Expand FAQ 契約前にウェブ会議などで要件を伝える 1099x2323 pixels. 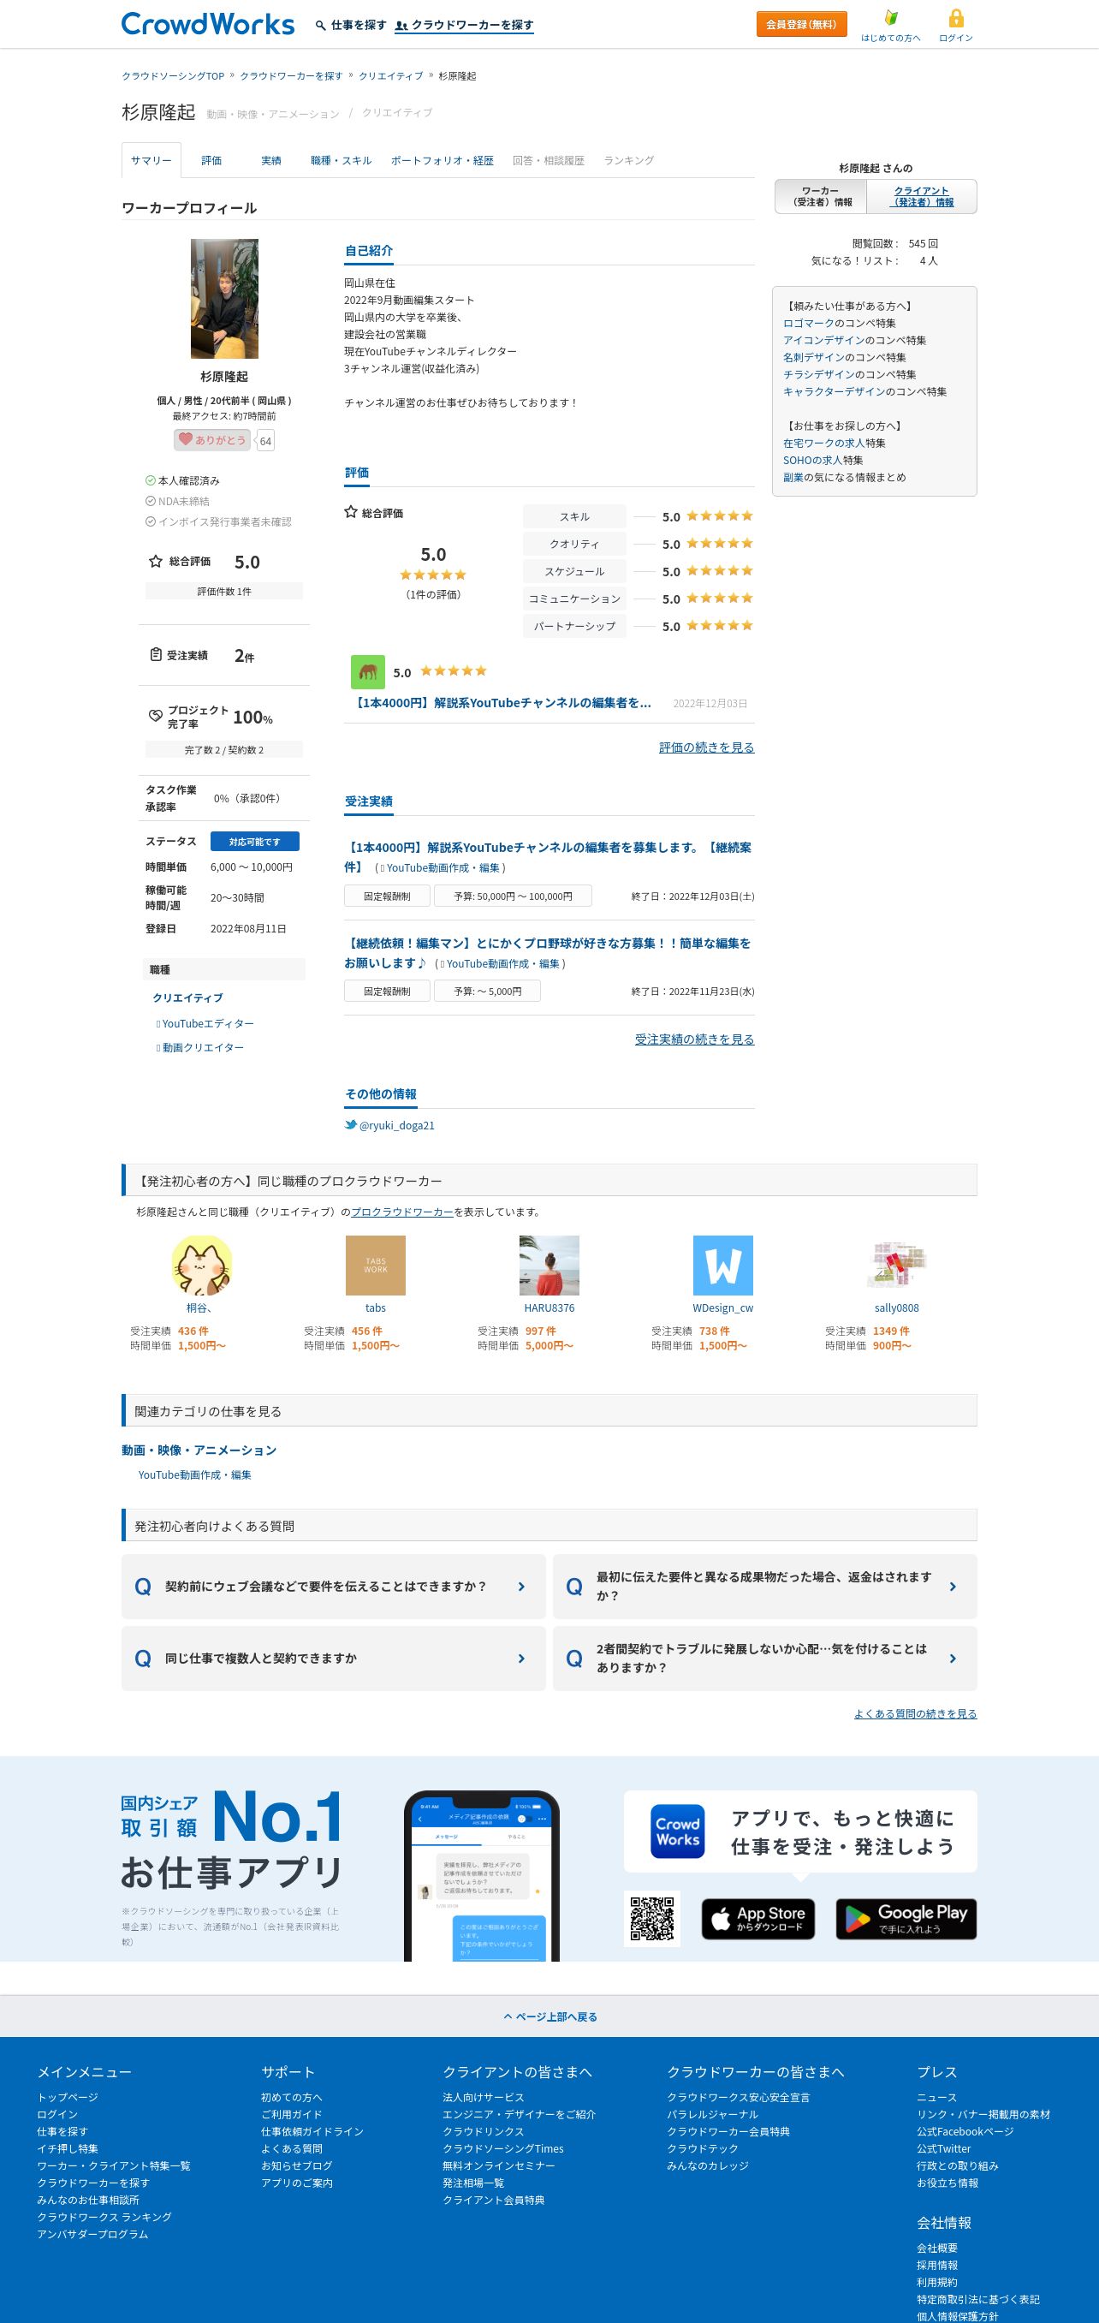334,1587
